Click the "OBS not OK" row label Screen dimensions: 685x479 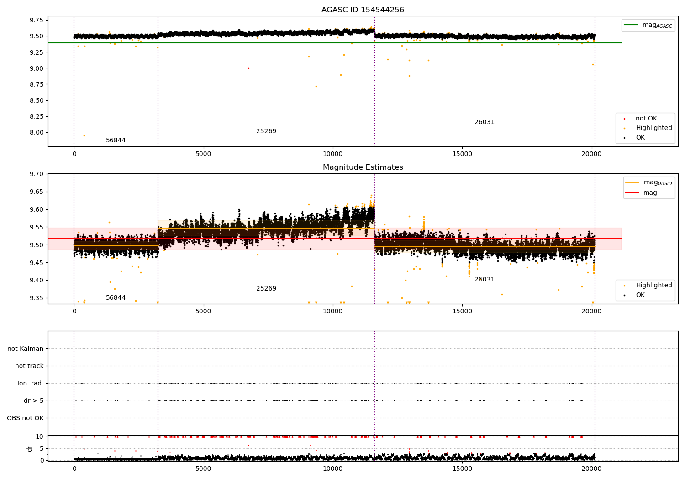pos(25,418)
